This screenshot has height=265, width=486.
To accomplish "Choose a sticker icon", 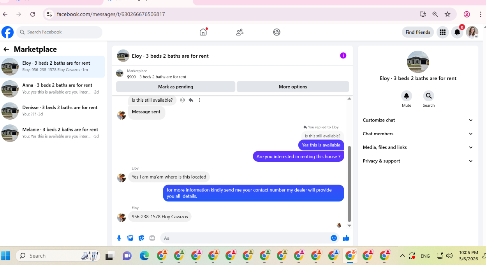I will (141, 238).
